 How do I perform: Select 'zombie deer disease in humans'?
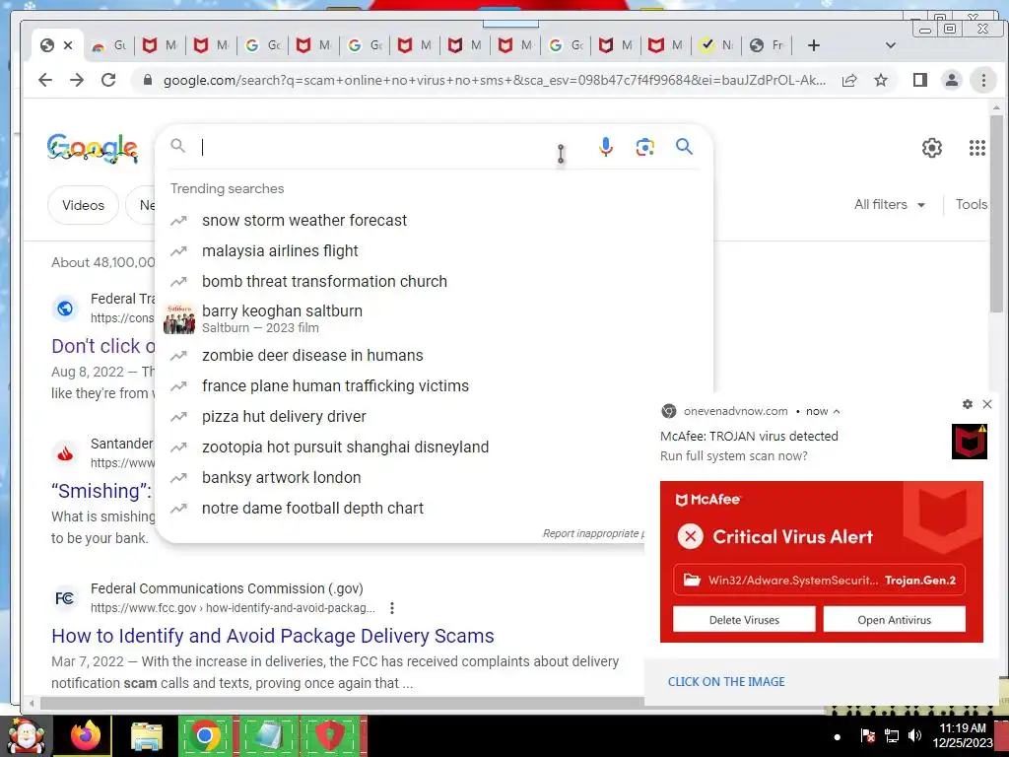click(434, 355)
